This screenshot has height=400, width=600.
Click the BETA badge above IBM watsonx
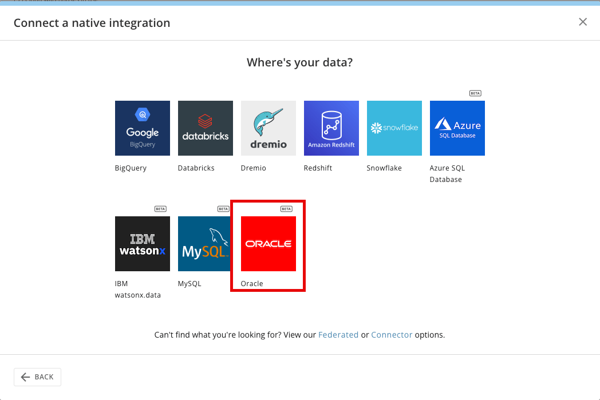point(160,209)
